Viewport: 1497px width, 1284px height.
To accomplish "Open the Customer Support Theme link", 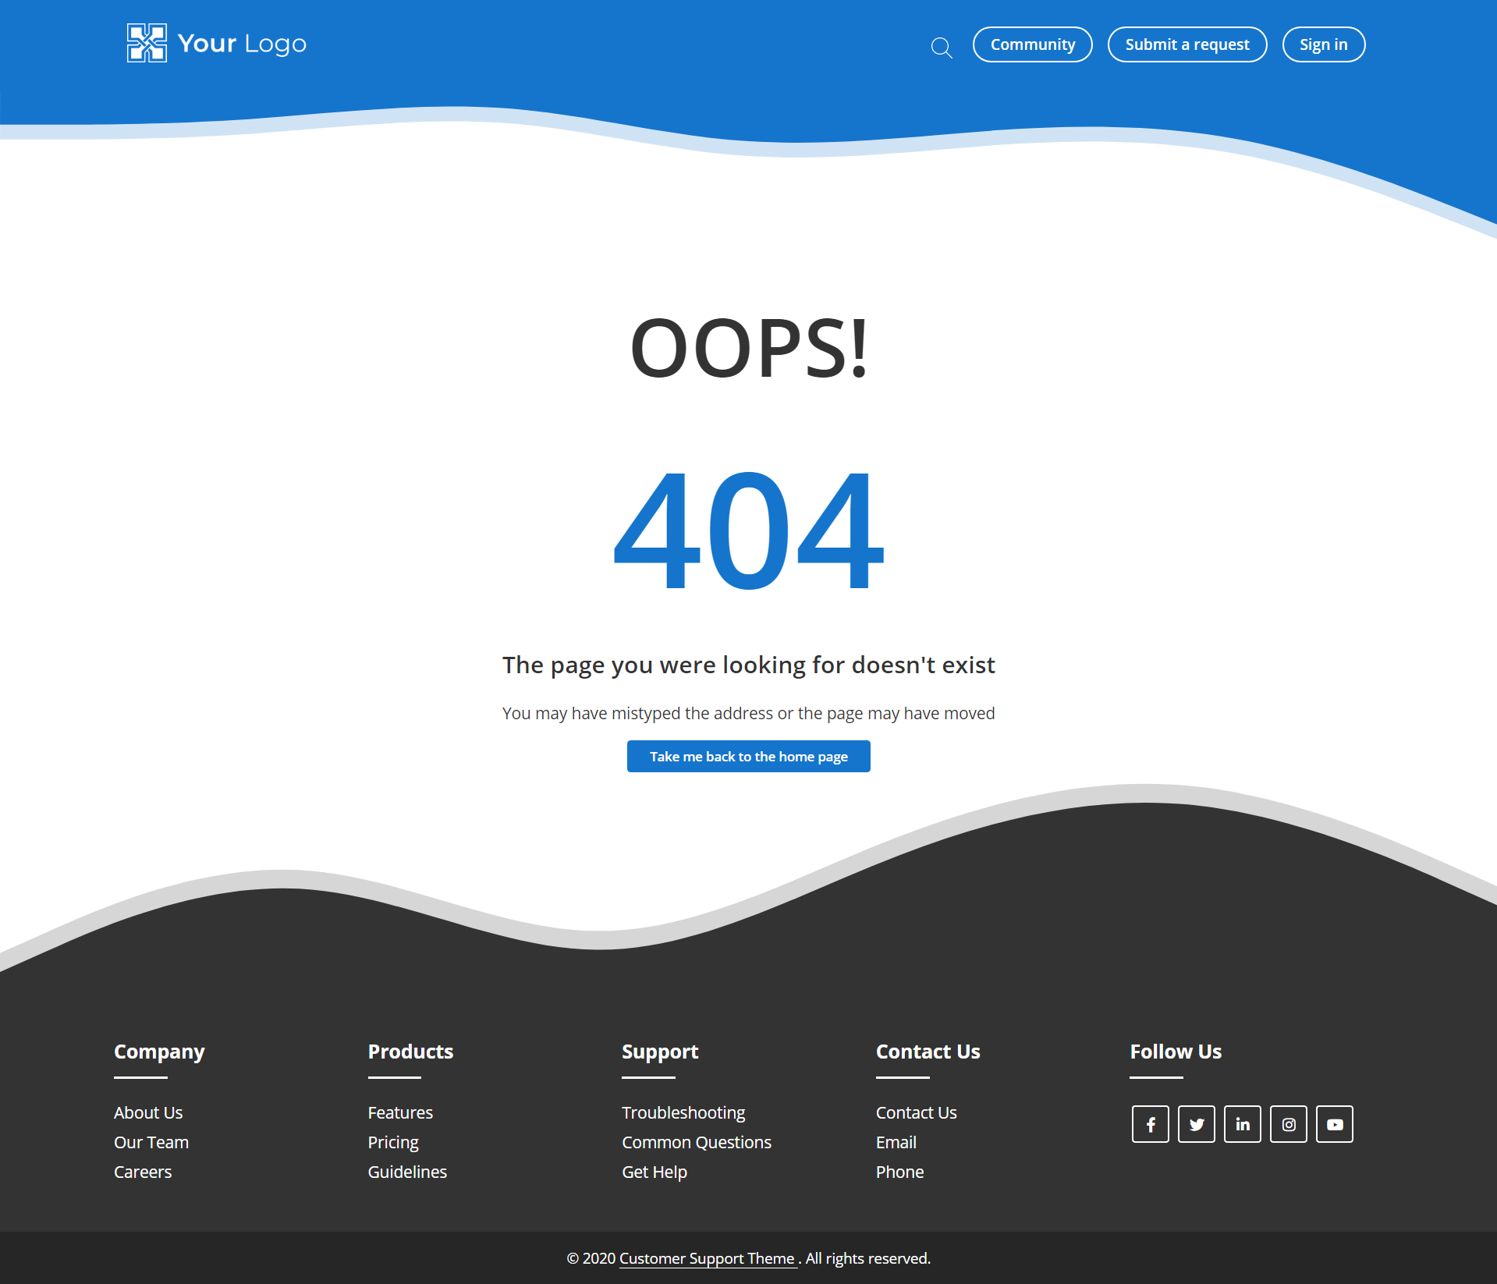I will [707, 1258].
